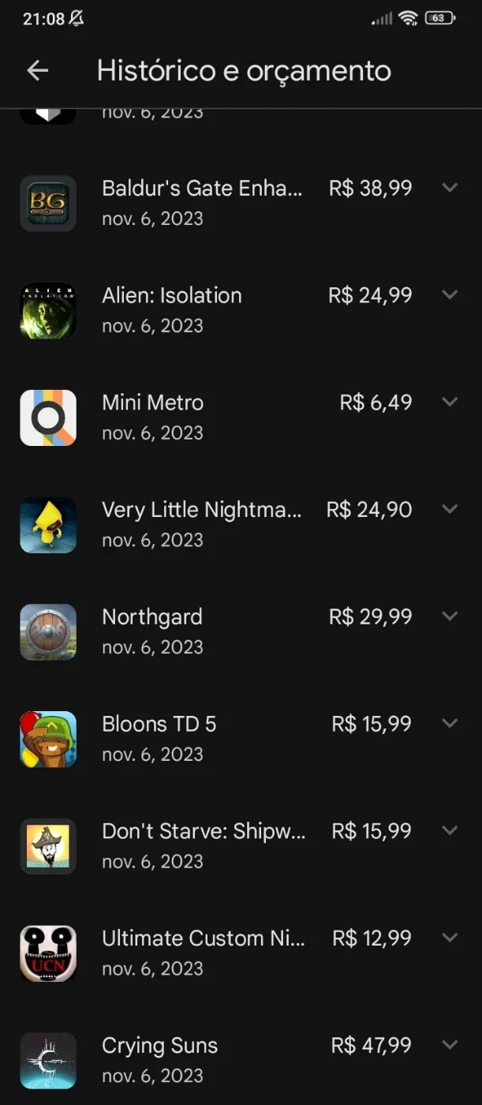Viewport: 482px width, 1105px height.
Task: Expand the Northgard purchase chevron
Action: 450,616
